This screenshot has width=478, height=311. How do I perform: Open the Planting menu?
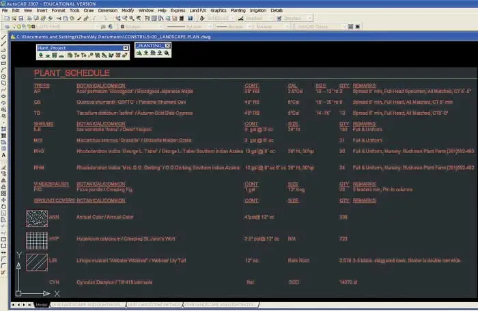(238, 11)
